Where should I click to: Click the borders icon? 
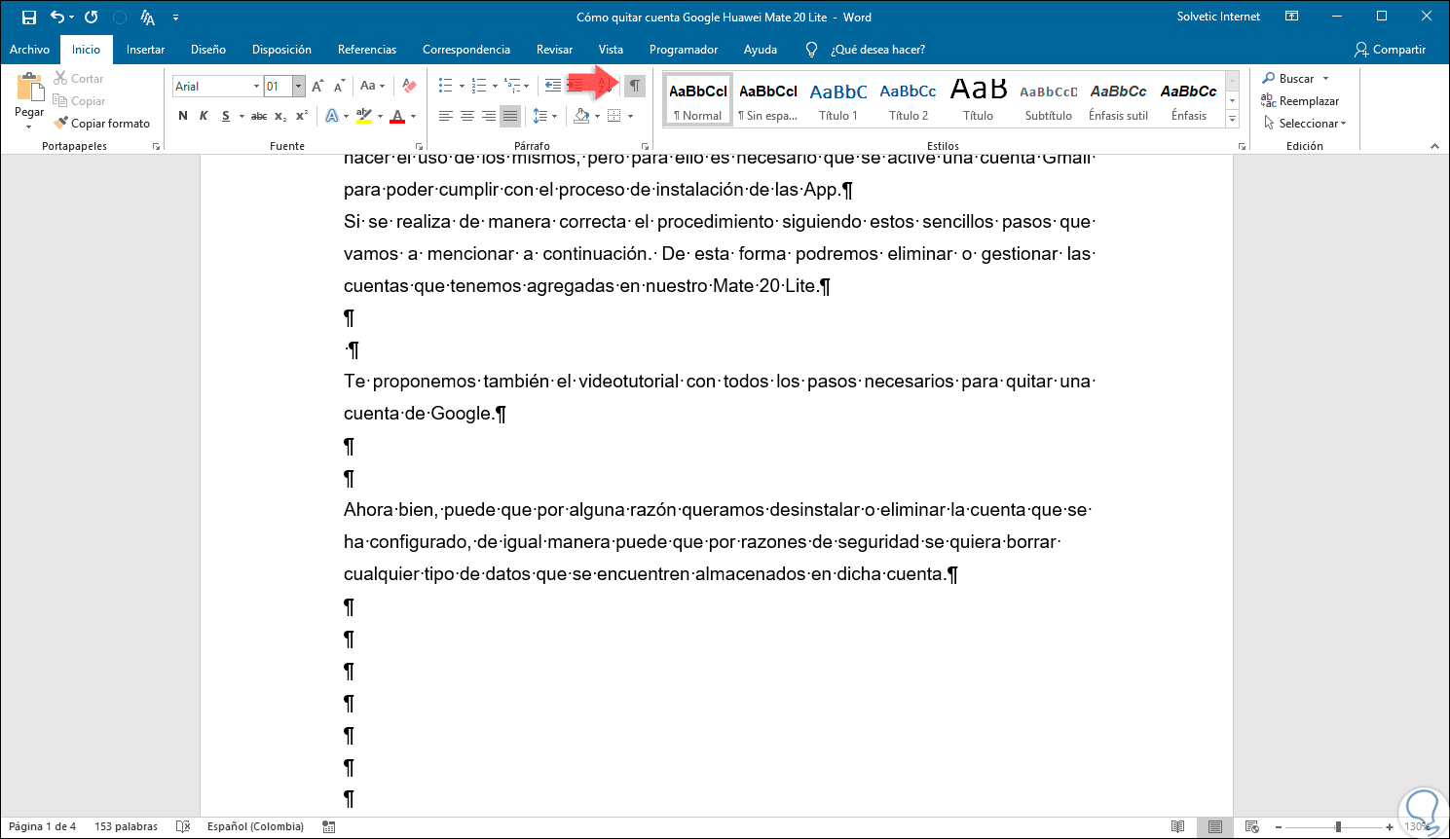[x=614, y=116]
